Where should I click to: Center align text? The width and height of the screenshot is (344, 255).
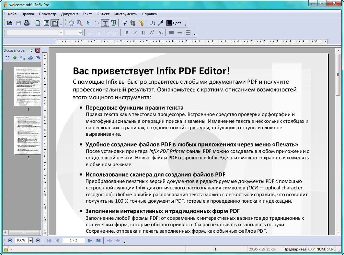99,33
